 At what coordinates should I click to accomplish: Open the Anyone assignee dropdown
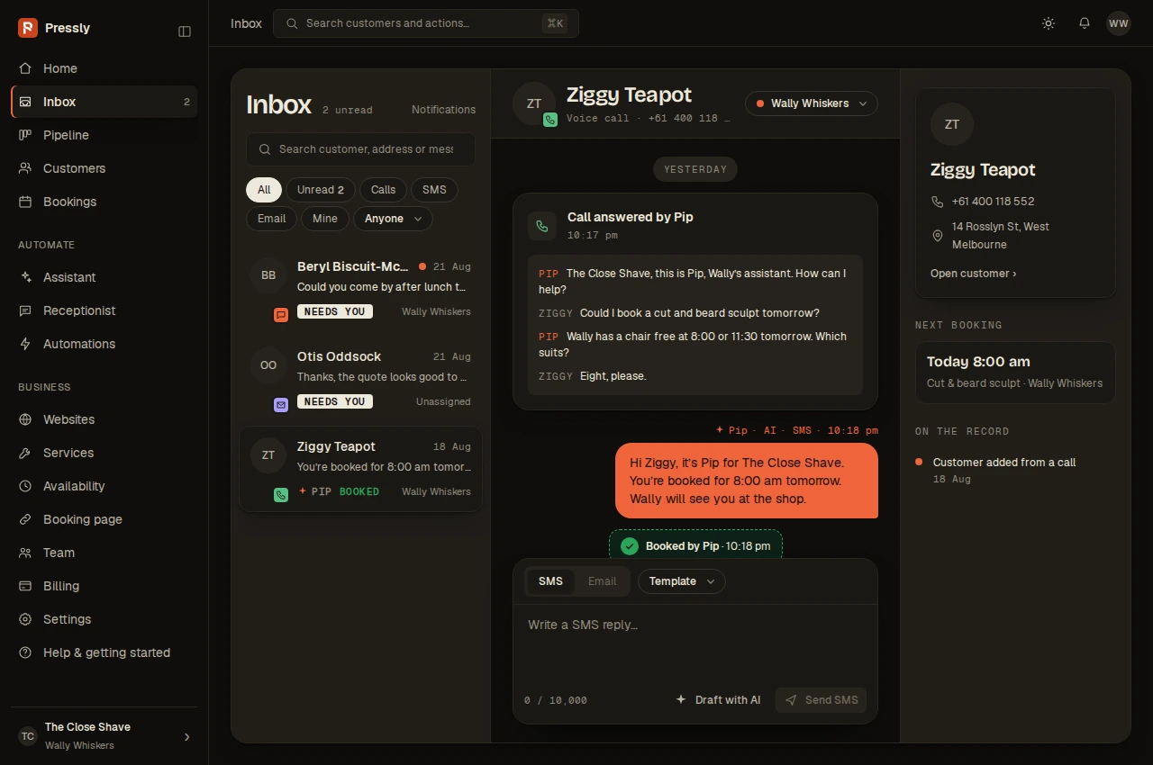click(393, 219)
